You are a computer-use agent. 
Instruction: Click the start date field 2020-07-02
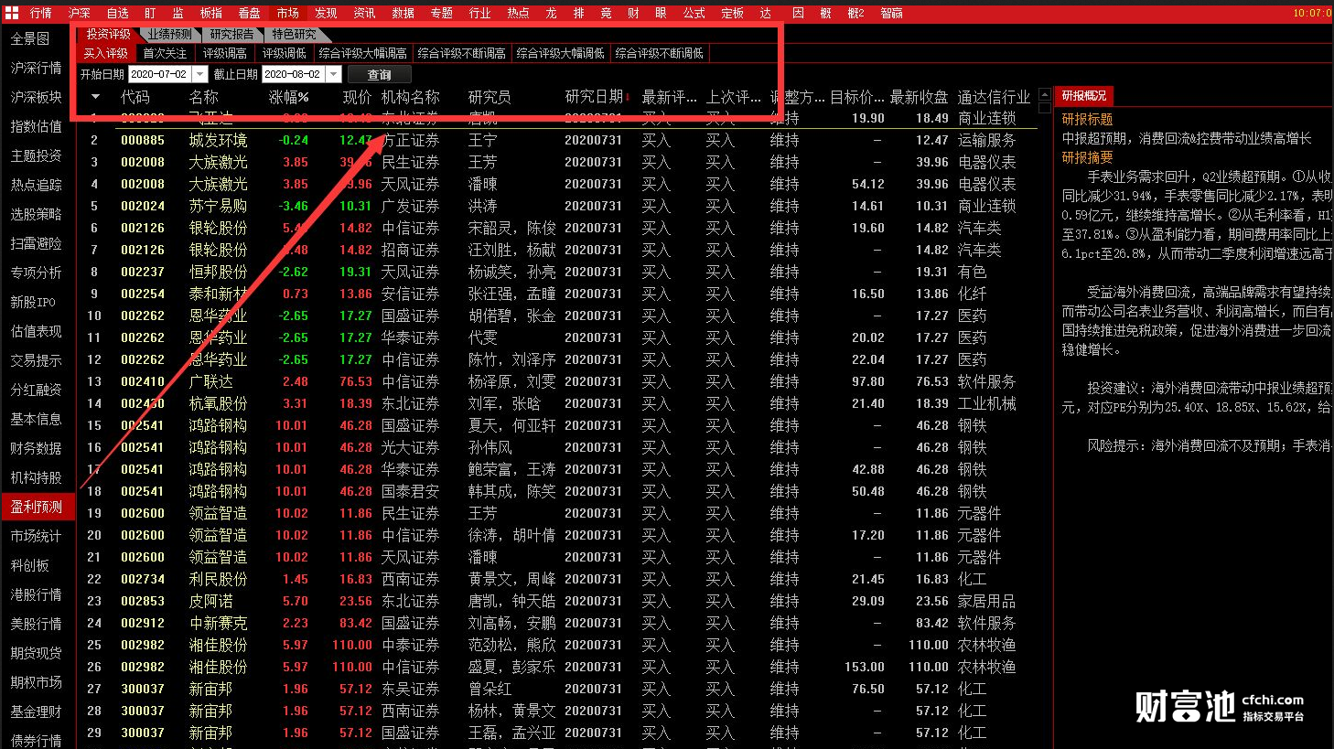[x=159, y=74]
